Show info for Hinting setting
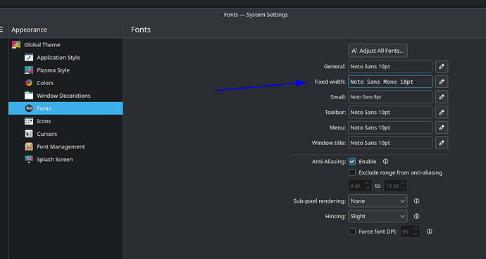Viewport: 486px width, 259px height. (x=416, y=216)
